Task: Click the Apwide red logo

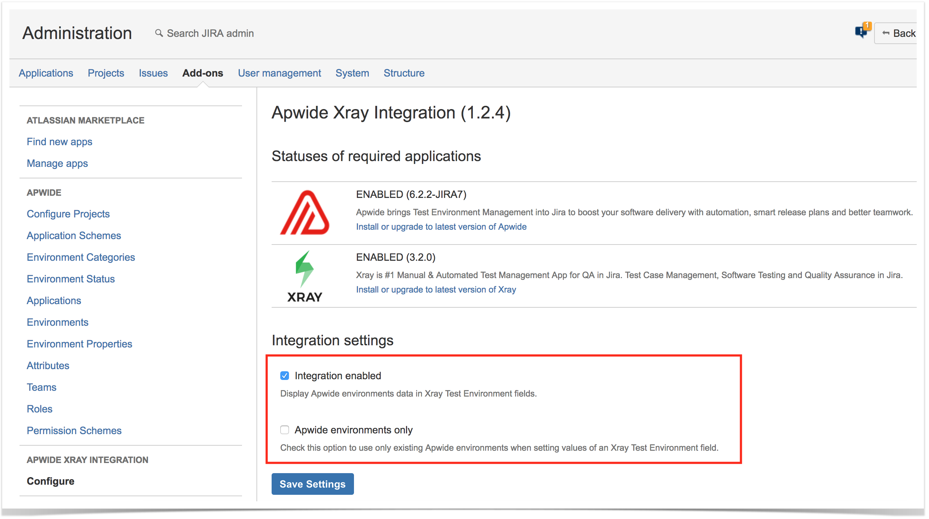Action: coord(304,213)
